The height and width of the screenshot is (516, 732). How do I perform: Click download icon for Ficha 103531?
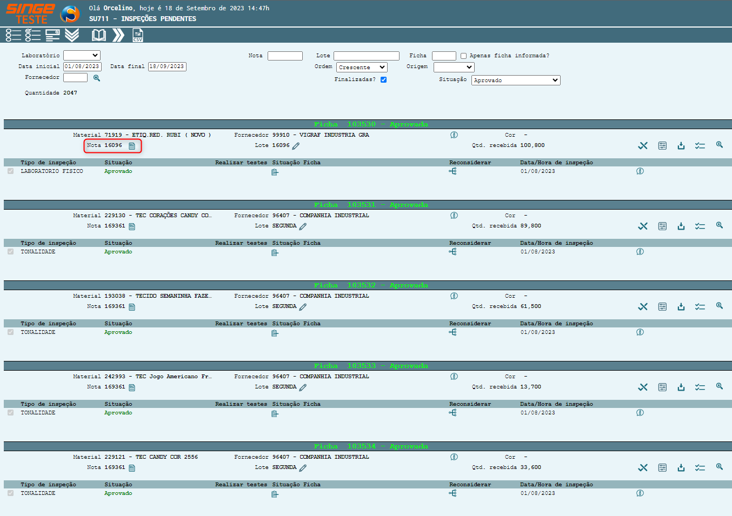point(681,226)
